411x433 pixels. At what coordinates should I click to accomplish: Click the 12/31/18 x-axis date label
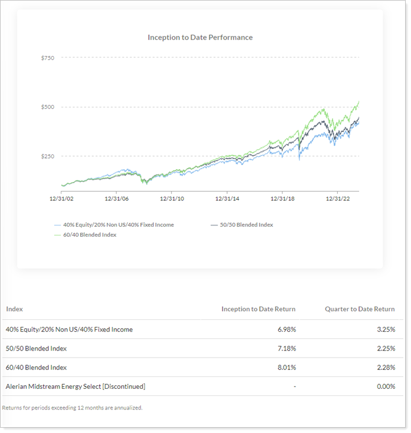(282, 199)
